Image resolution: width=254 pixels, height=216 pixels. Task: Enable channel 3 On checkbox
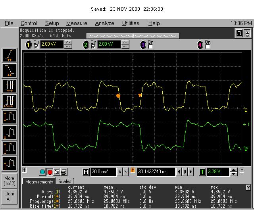coord(150,46)
